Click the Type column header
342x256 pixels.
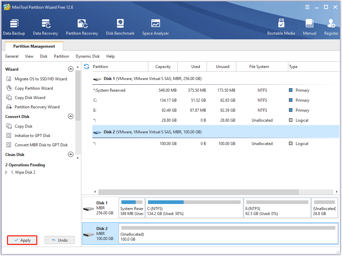click(314, 67)
